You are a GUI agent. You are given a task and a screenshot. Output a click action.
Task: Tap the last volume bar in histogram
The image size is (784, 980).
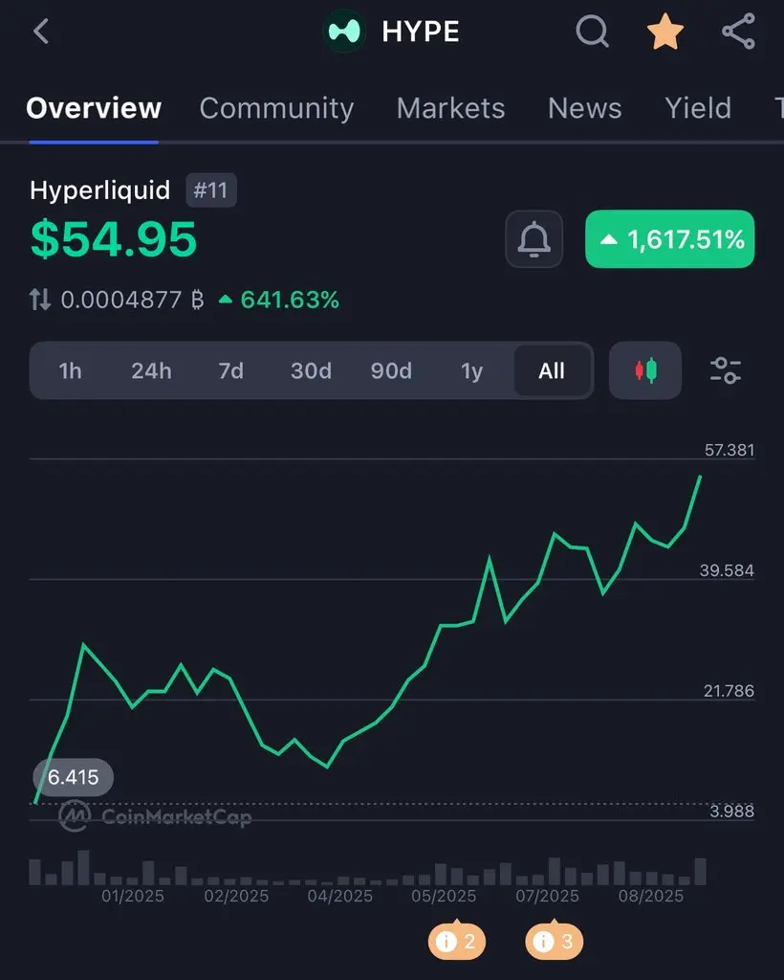pos(701,871)
